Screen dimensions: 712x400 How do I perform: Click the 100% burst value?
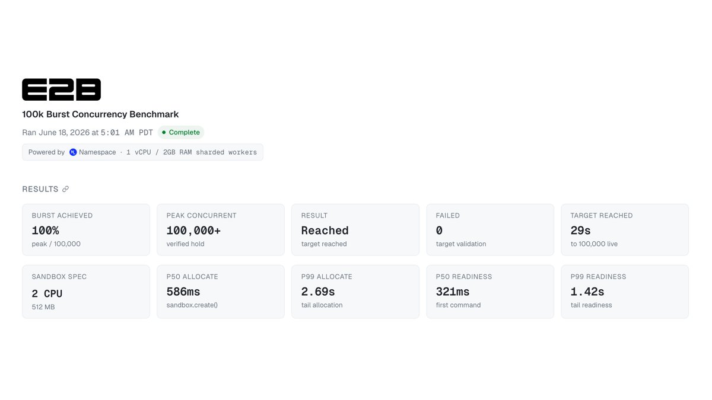click(x=45, y=231)
